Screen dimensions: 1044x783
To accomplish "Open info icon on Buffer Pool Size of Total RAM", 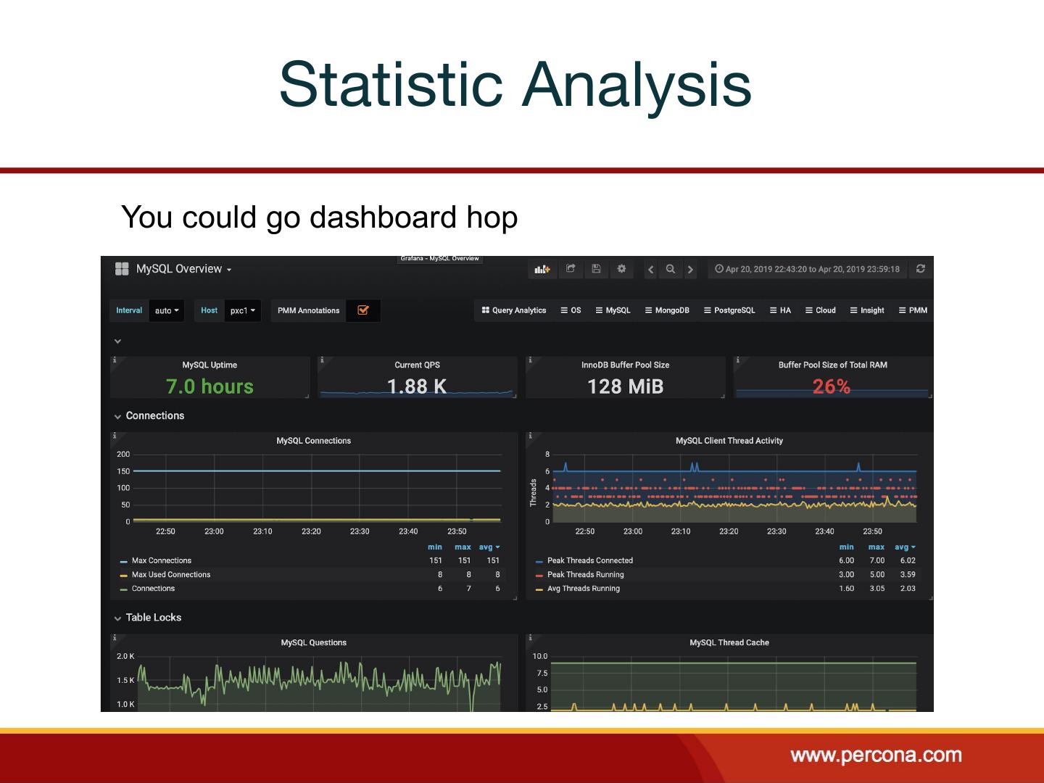I will [737, 360].
